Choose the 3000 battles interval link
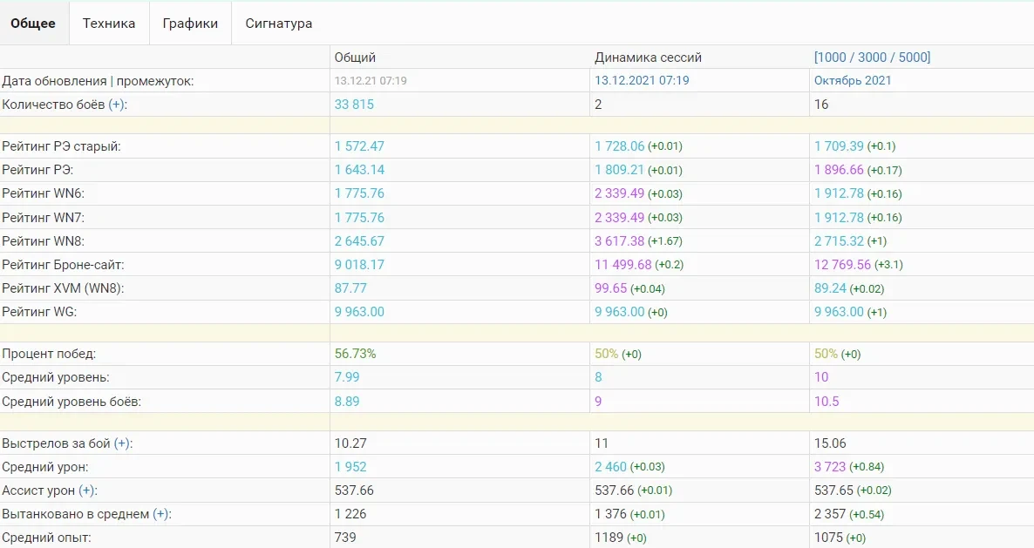This screenshot has height=548, width=1034. [x=872, y=58]
